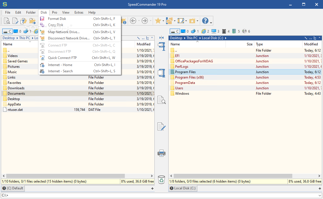
Task: Switch to the Local Disk (C:) tab
Action: 183,188
